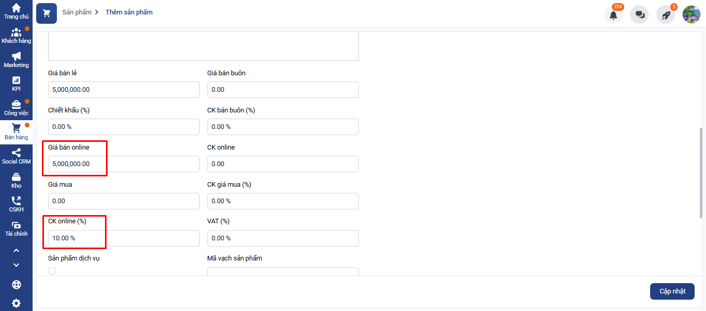Viewport: 706px width, 311px height.
Task: Open the Marketing megaphone icon
Action: click(x=16, y=59)
